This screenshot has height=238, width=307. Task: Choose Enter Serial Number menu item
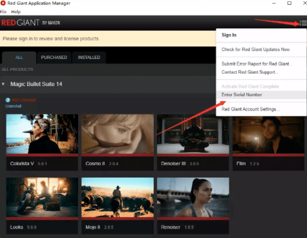[x=242, y=95]
